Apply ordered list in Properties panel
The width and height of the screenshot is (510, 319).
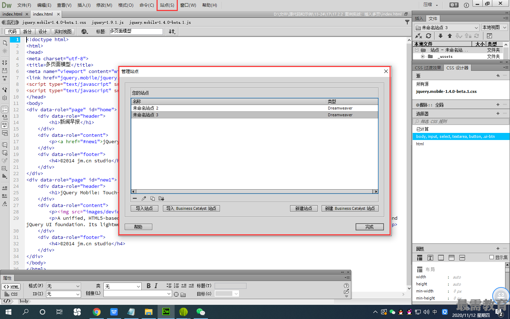click(176, 286)
